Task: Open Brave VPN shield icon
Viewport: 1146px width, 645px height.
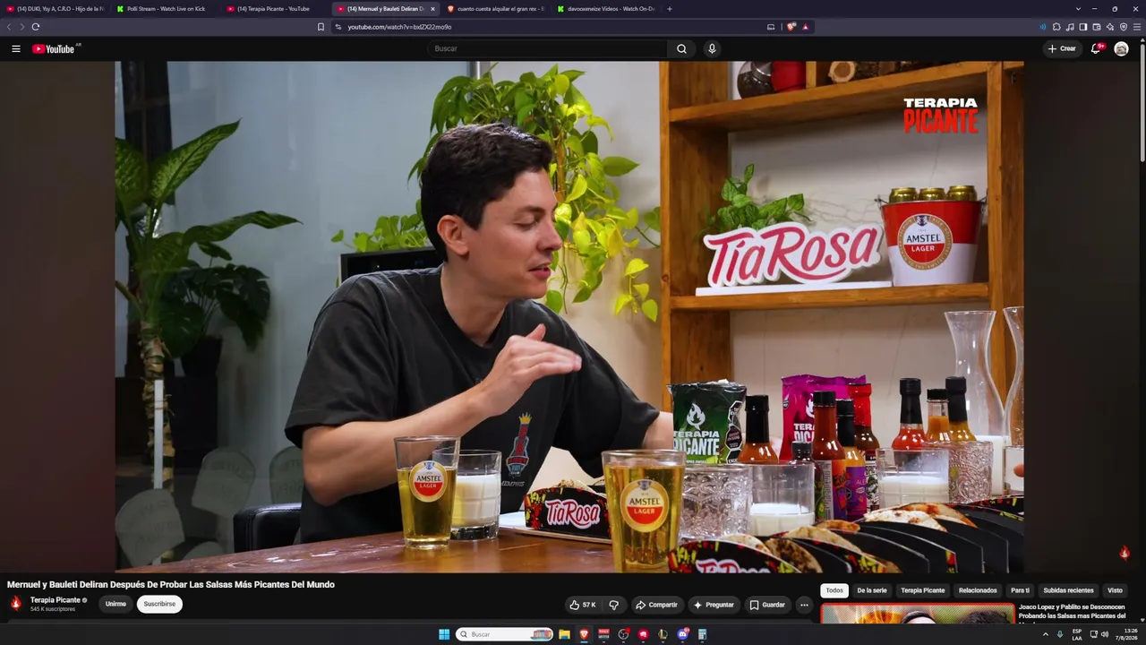Action: [1124, 27]
